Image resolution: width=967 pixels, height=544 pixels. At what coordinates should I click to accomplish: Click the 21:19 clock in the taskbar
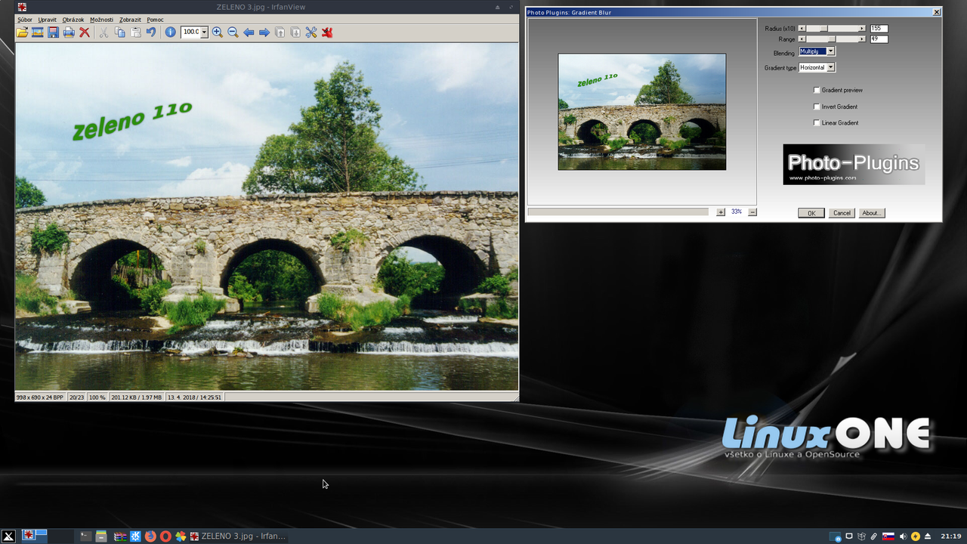(x=951, y=536)
